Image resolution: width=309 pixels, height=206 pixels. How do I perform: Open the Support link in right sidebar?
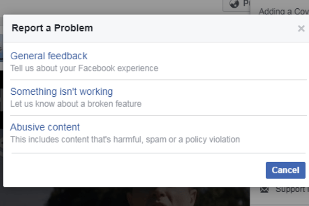point(292,190)
